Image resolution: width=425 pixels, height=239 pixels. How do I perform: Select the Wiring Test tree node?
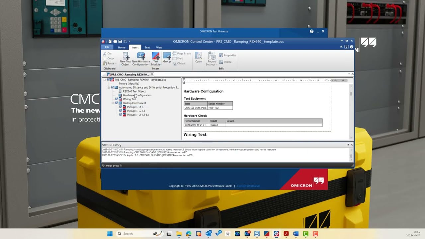129,99
